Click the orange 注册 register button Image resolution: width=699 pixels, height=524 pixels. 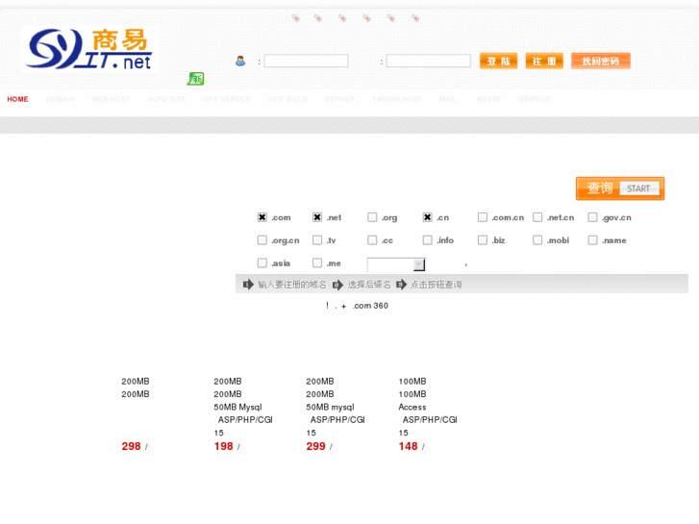(x=544, y=62)
